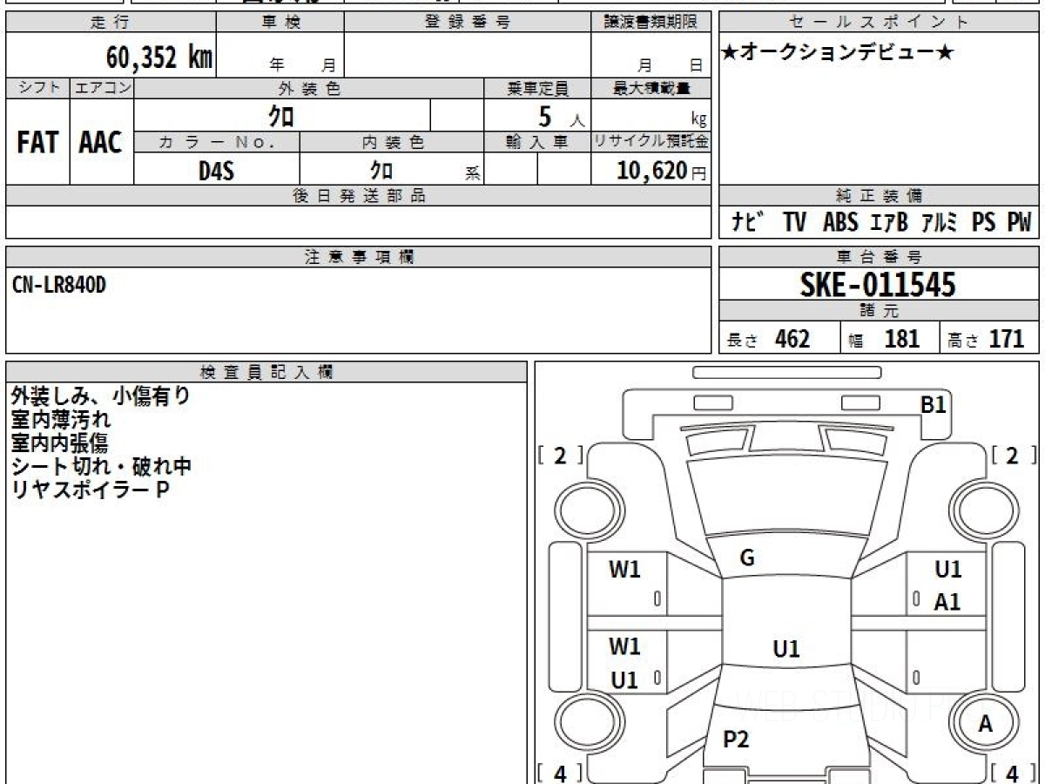1045x784 pixels.
Task: Select the FAT shift value
Action: click(x=37, y=144)
